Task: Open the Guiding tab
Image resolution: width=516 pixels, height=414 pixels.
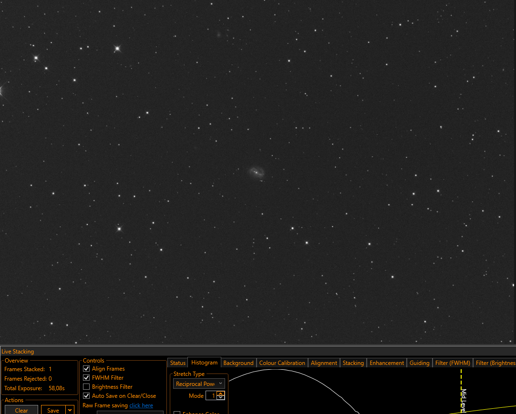Action: pos(419,363)
